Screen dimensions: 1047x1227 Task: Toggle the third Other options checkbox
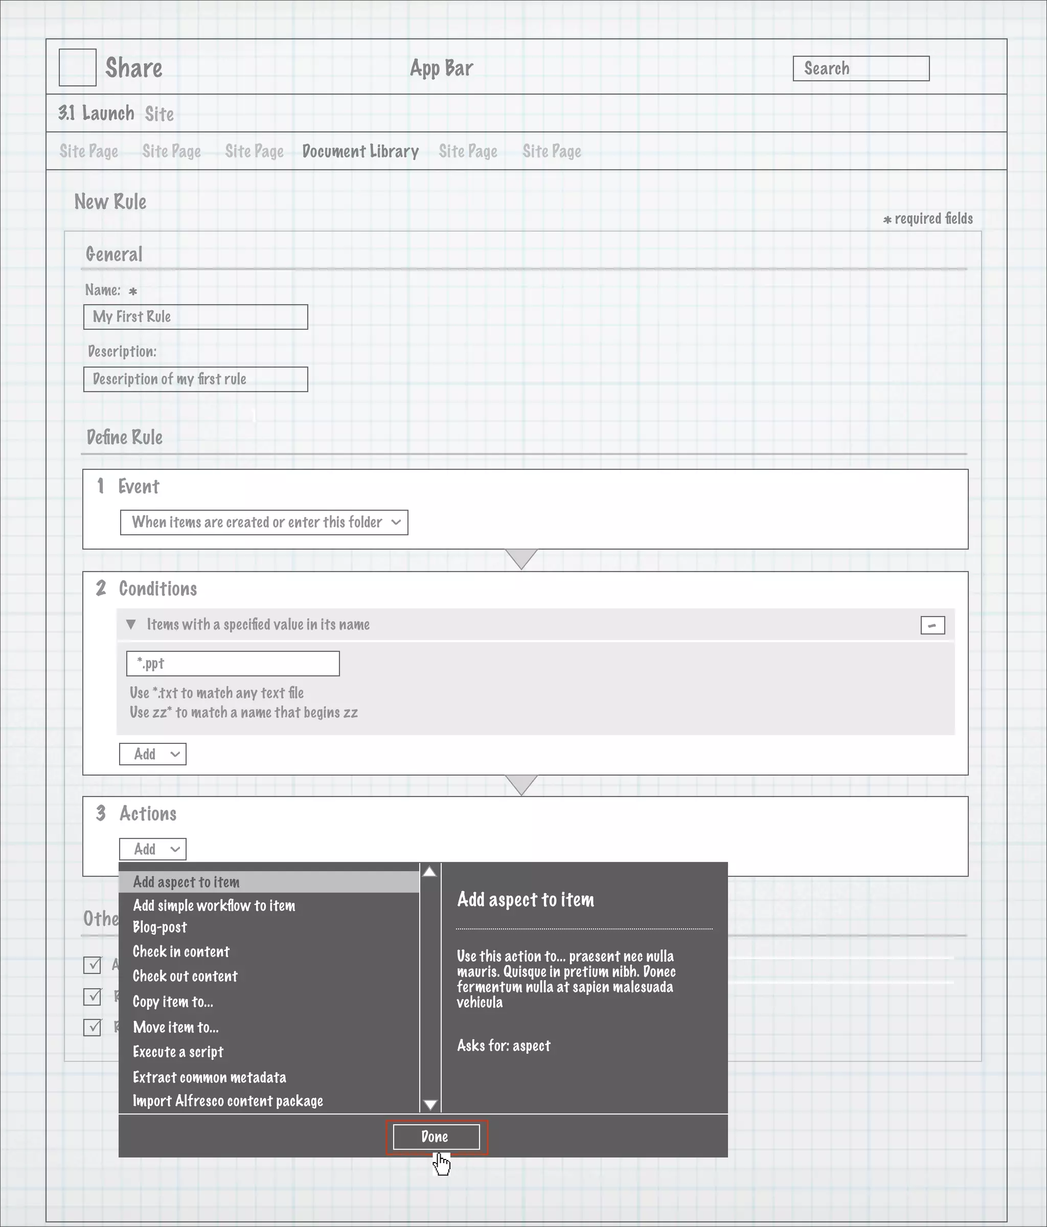93,1027
